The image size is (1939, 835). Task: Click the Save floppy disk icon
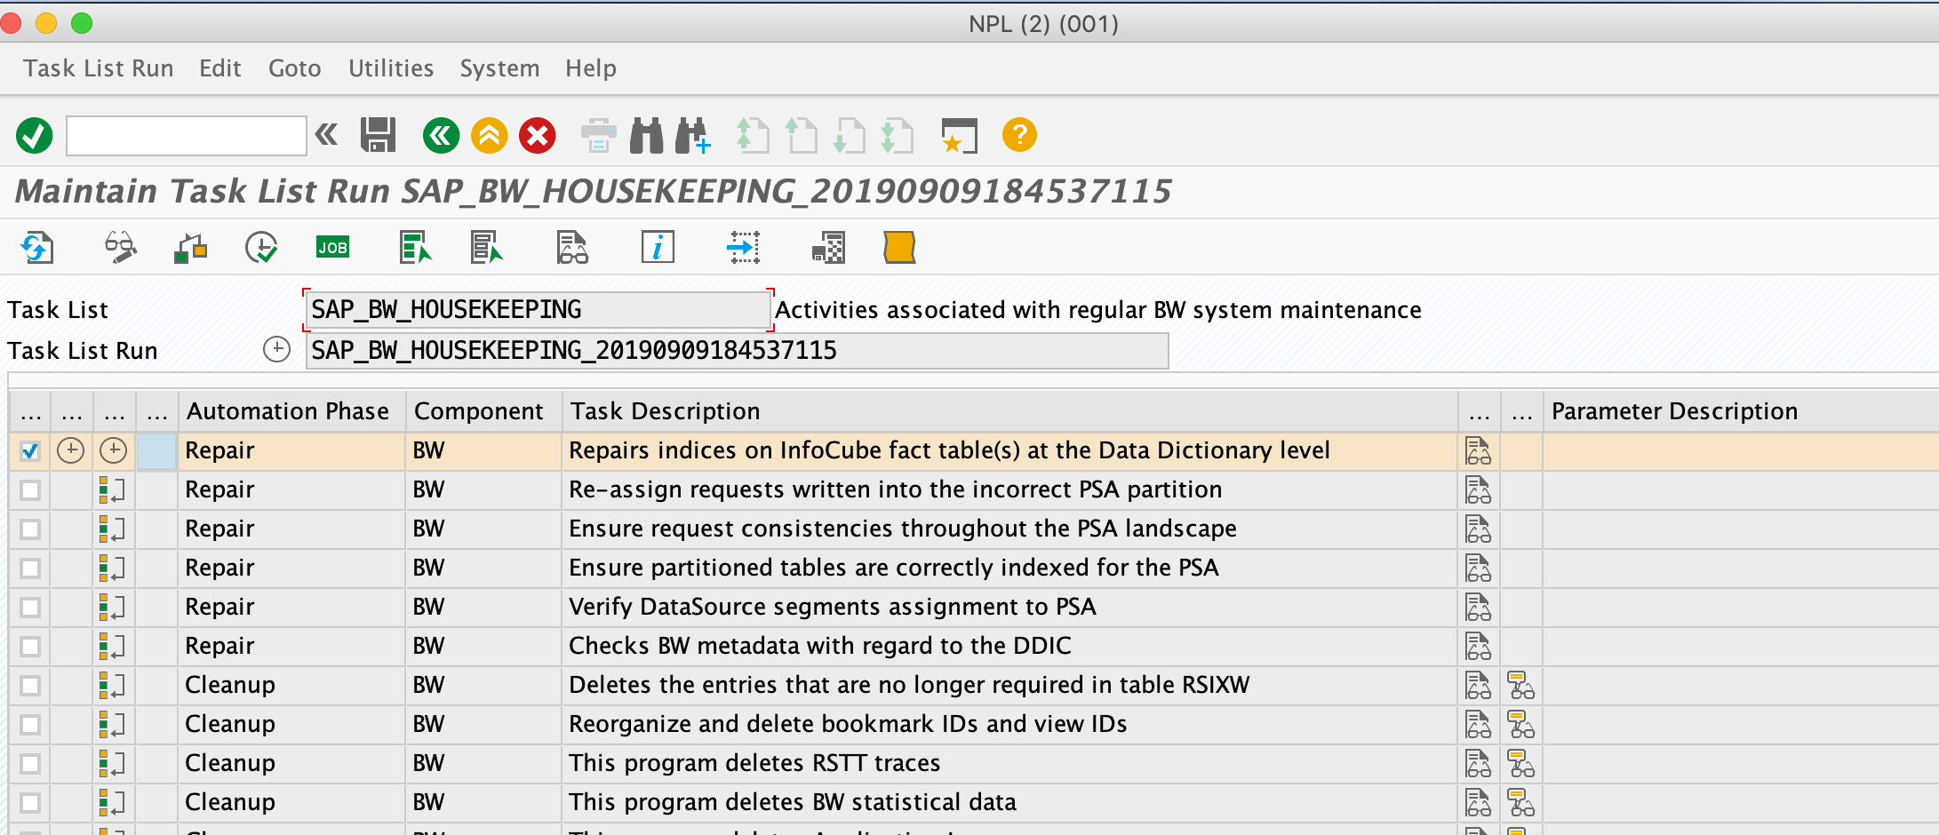point(378,136)
